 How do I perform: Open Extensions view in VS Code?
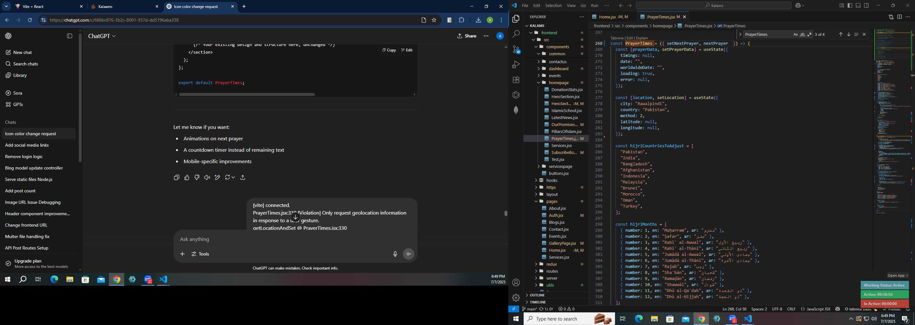click(x=516, y=80)
